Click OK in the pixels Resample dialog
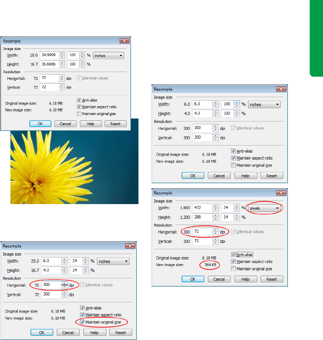The image size is (323, 340). coord(193,279)
